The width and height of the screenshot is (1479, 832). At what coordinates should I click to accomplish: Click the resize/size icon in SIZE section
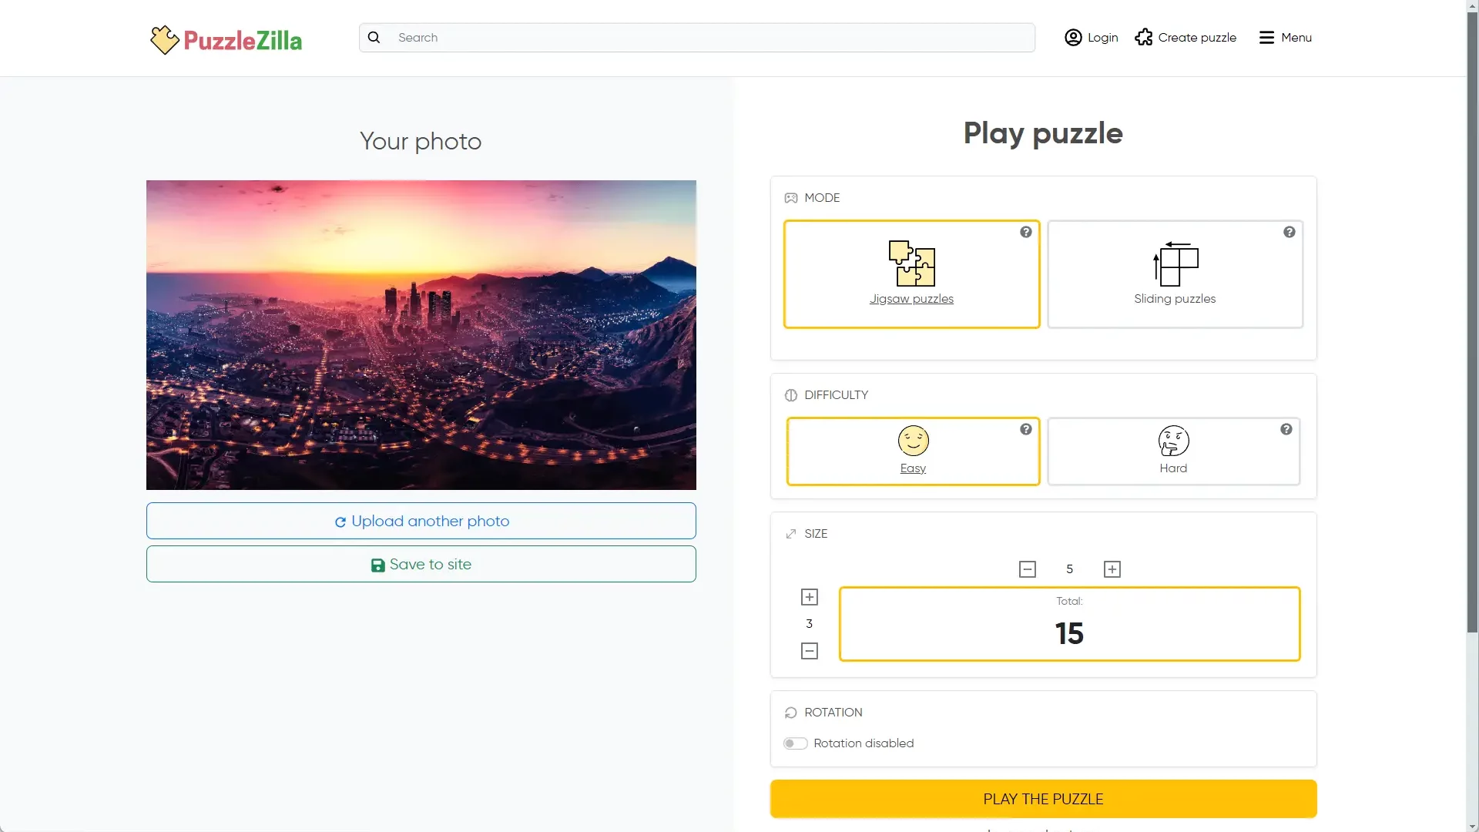tap(790, 533)
